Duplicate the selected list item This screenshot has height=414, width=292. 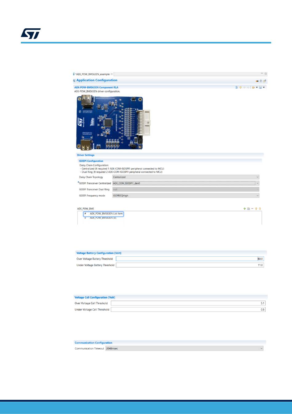(248, 209)
